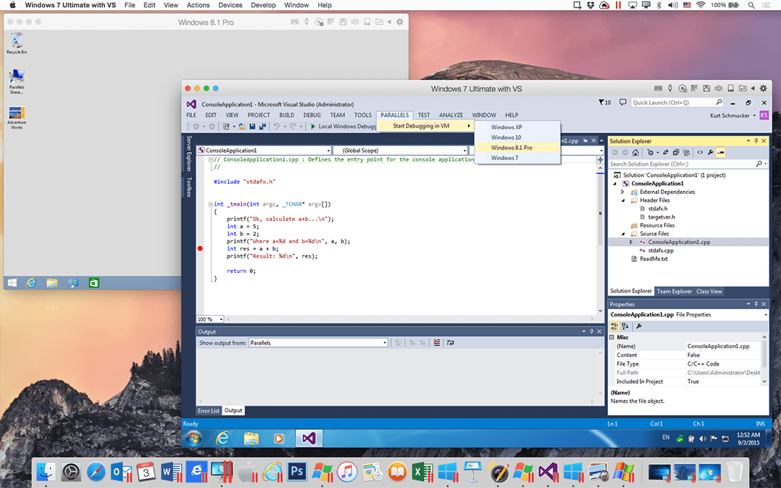Image resolution: width=781 pixels, height=488 pixels.
Task: Collapse the _tmain function outline box
Action: [210, 204]
